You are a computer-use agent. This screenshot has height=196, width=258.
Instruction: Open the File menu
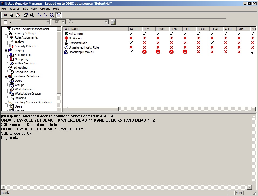4,9
